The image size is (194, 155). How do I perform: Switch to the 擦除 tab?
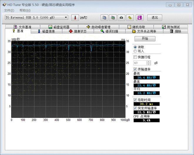(x=175, y=31)
